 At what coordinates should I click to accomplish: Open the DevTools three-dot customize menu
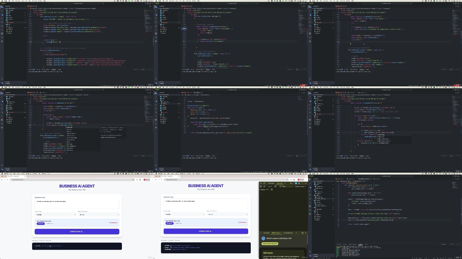click(x=302, y=183)
